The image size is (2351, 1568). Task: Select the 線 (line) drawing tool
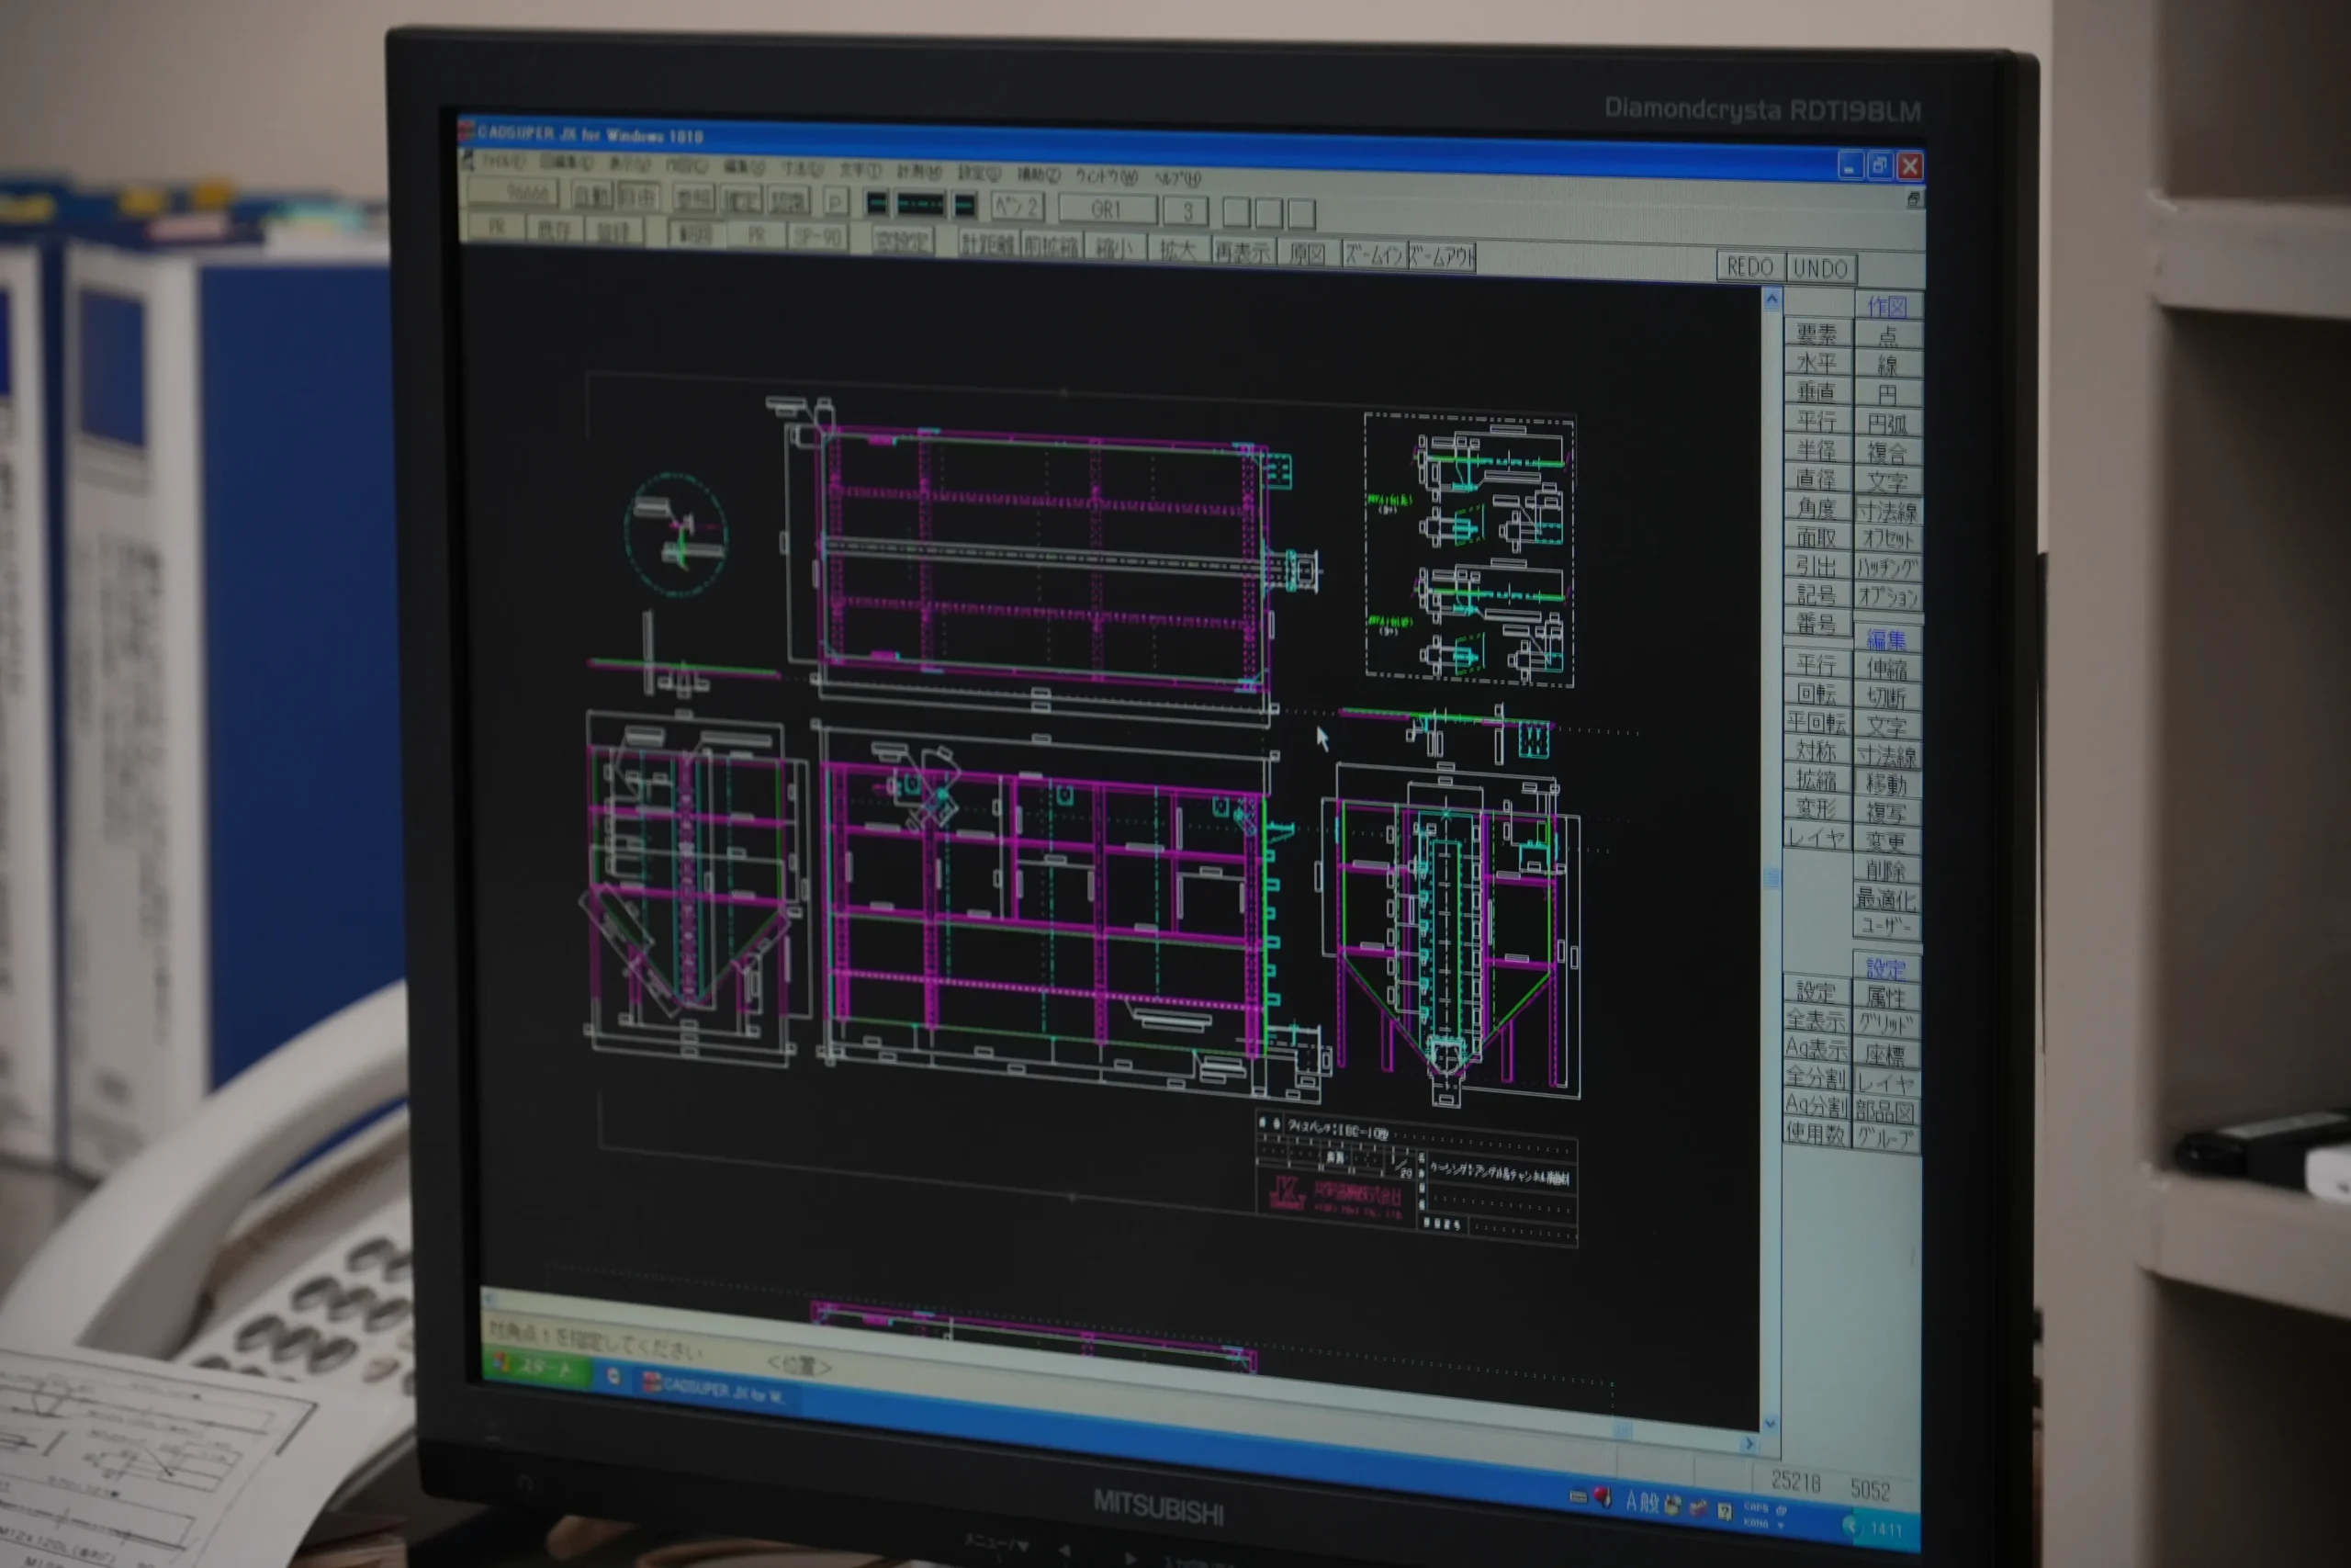click(x=1887, y=365)
